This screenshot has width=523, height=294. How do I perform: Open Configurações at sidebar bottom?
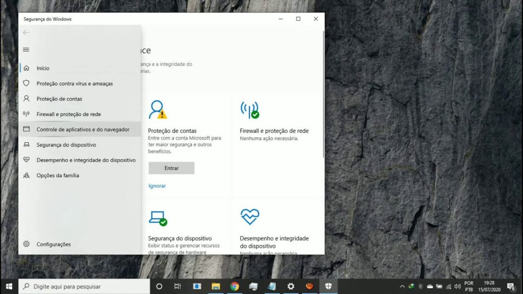[54, 244]
